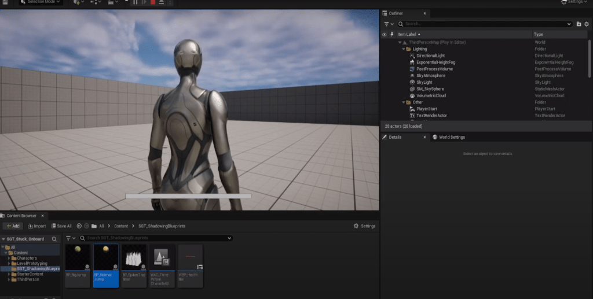Select the Details tab
The image size is (593, 299).
(395, 137)
